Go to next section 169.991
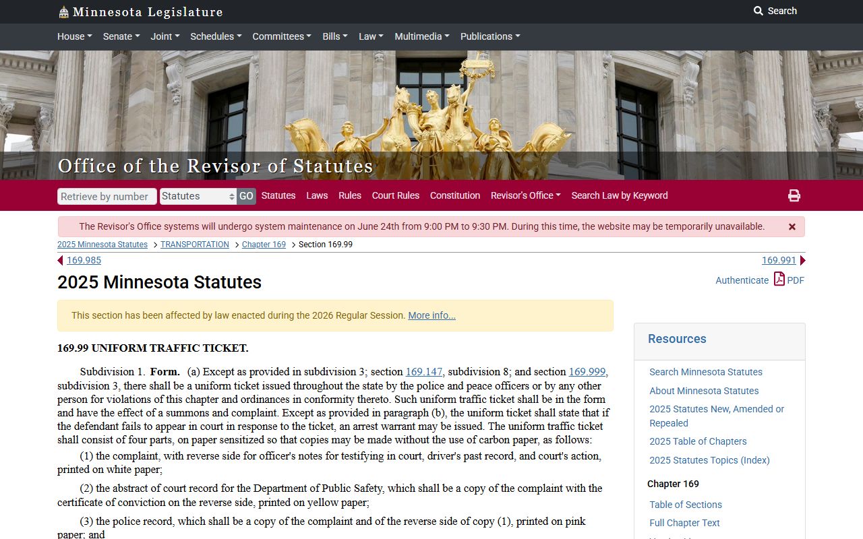 click(779, 261)
